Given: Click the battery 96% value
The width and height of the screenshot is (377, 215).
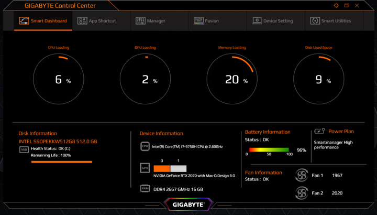Looking at the screenshot, I should pos(301,150).
